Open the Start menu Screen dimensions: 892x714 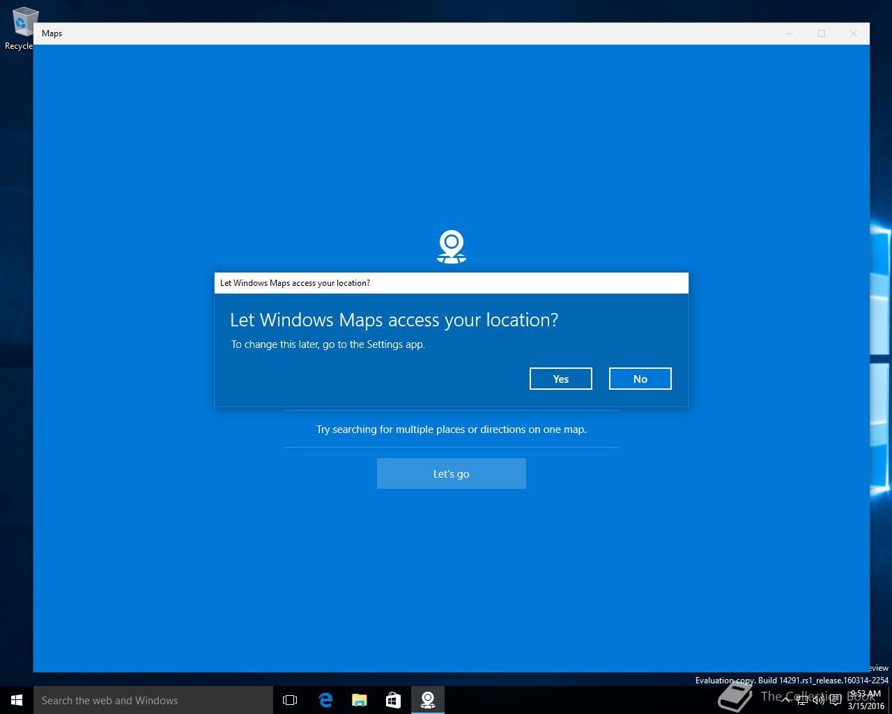click(x=17, y=700)
